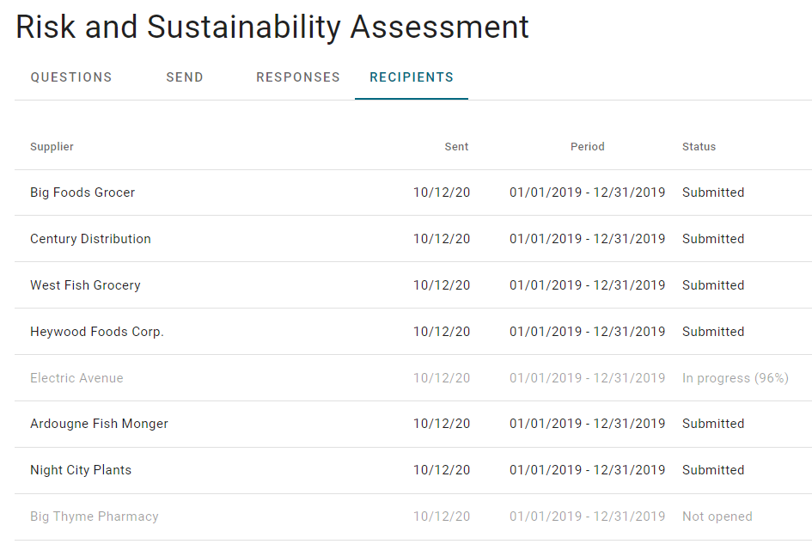Viewport: 812px width, 544px height.
Task: Select the Night City Plants row
Action: tap(413, 470)
